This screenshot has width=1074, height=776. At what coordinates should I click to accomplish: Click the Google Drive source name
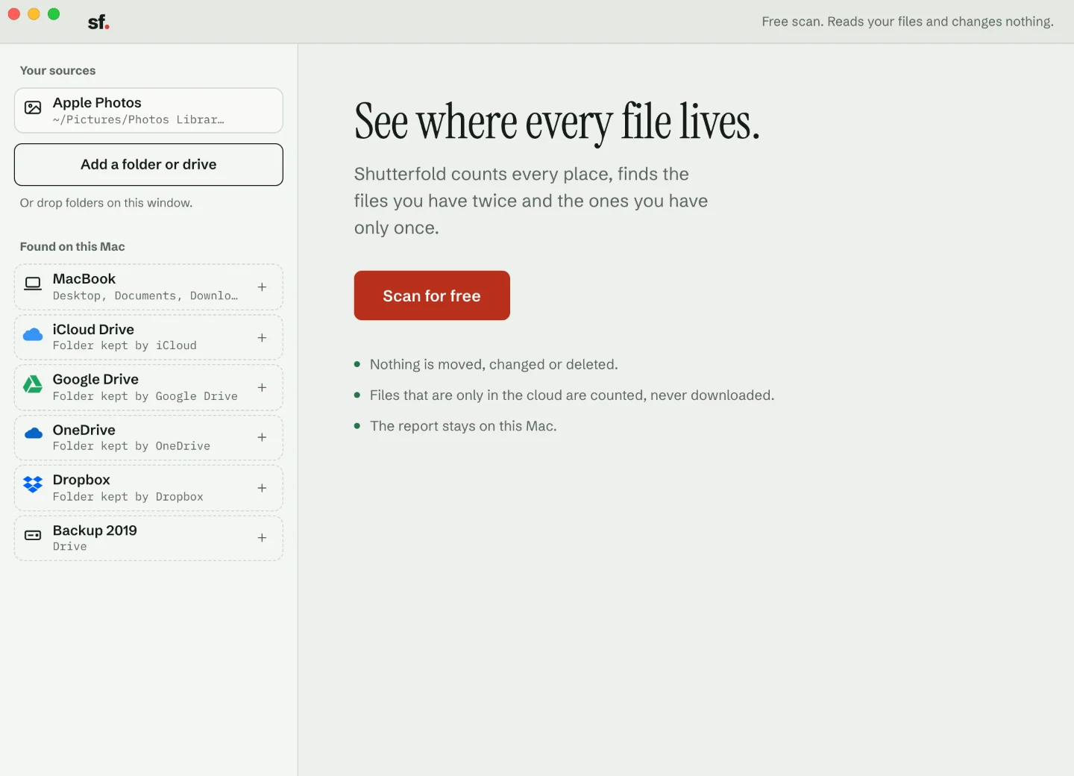point(95,380)
